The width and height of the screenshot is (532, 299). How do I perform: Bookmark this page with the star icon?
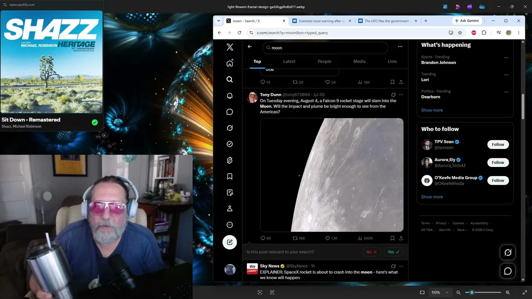(460, 33)
